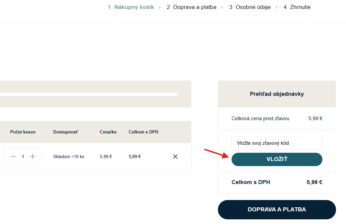Click the quantity number field
Image resolution: width=346 pixels, height=224 pixels.
coord(23,156)
